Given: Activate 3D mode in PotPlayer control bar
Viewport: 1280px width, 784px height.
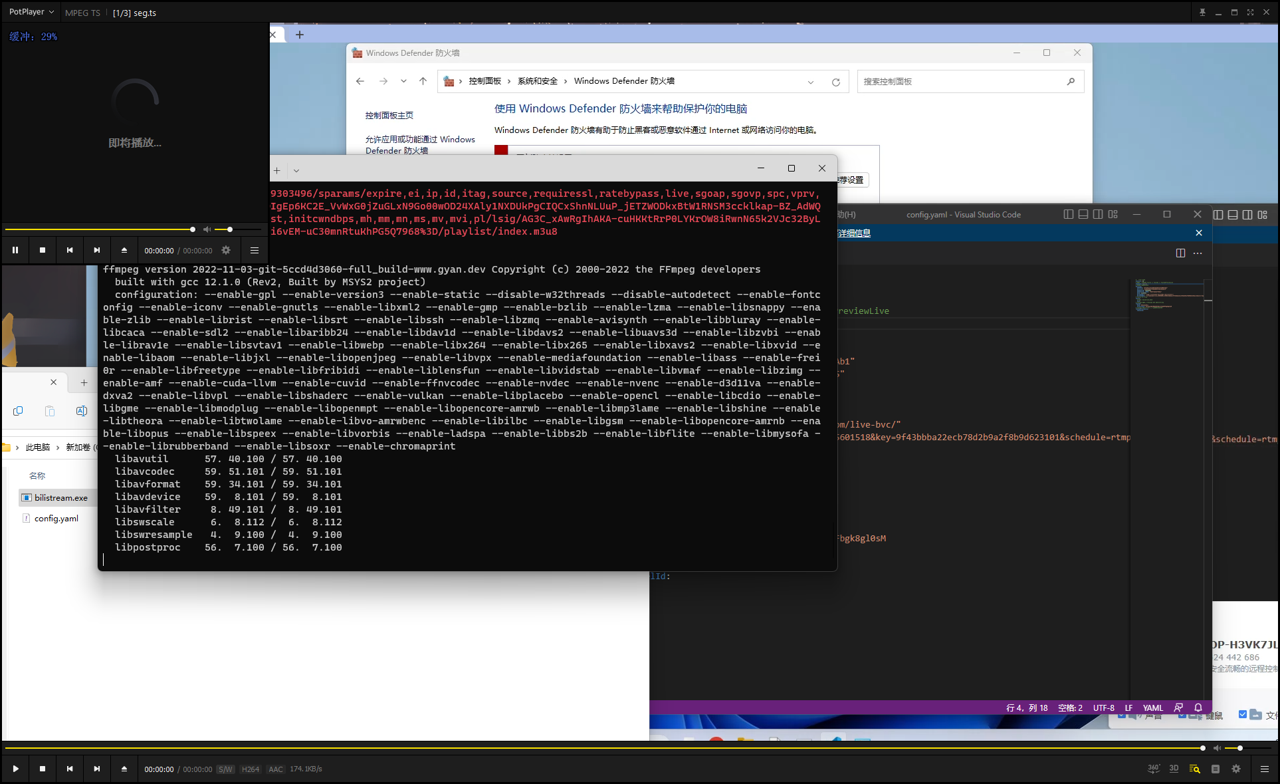Looking at the screenshot, I should tap(1174, 768).
